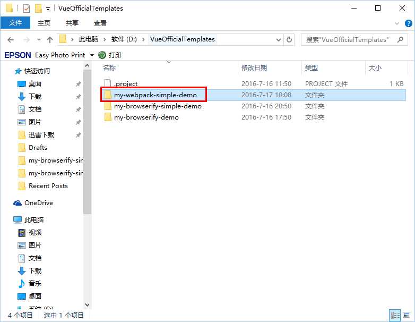
Task: Open 音乐 under 此电脑
Action: pos(34,283)
